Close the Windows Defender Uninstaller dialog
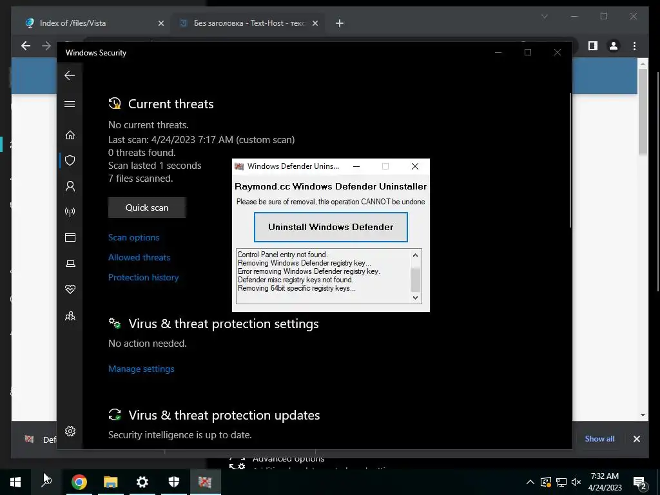Viewport: 660px width, 495px height. pos(415,166)
